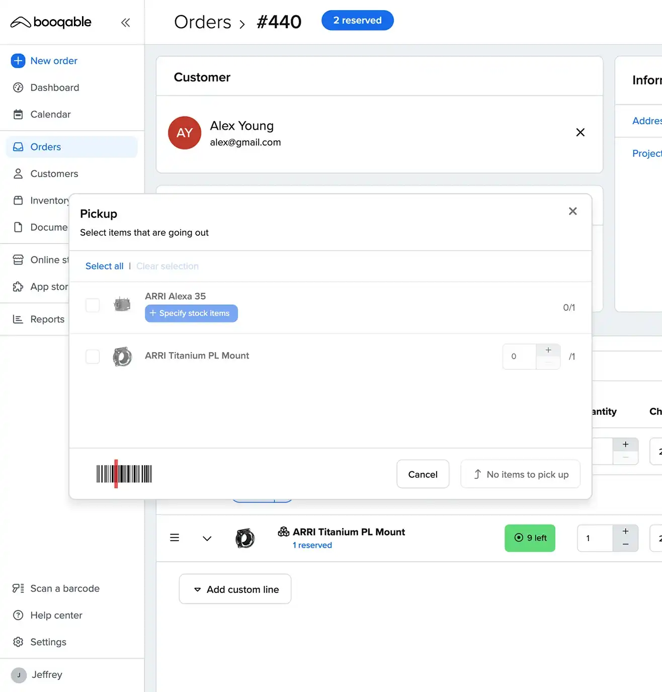Check the ARRI Alexa 35 checkbox
The image size is (662, 692).
pos(93,305)
